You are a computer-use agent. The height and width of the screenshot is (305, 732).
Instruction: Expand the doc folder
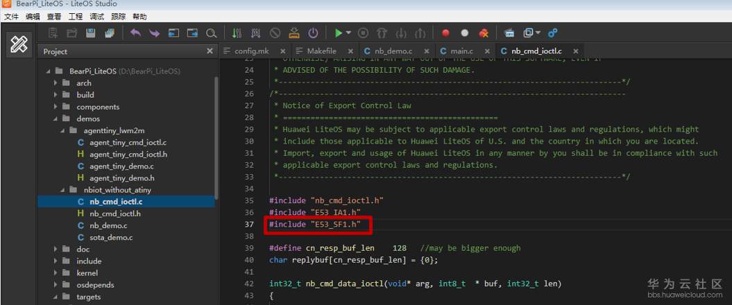point(56,249)
